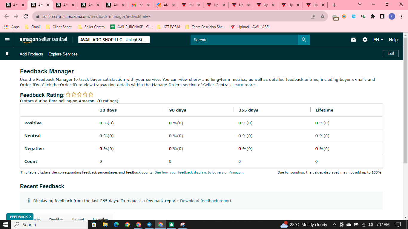Click the extension with the Off badge
408x229 pixels.
coord(335,17)
